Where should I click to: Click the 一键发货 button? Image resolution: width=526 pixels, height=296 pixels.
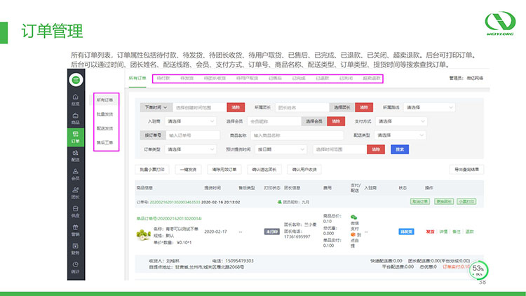[188, 170]
